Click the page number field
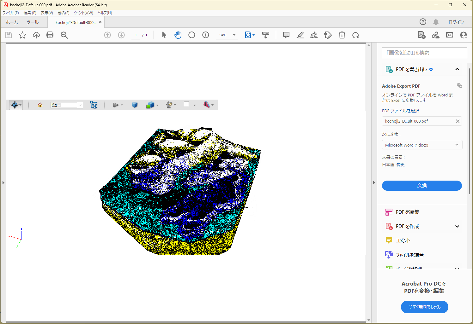Screen dimensions: 473x324 (136, 35)
